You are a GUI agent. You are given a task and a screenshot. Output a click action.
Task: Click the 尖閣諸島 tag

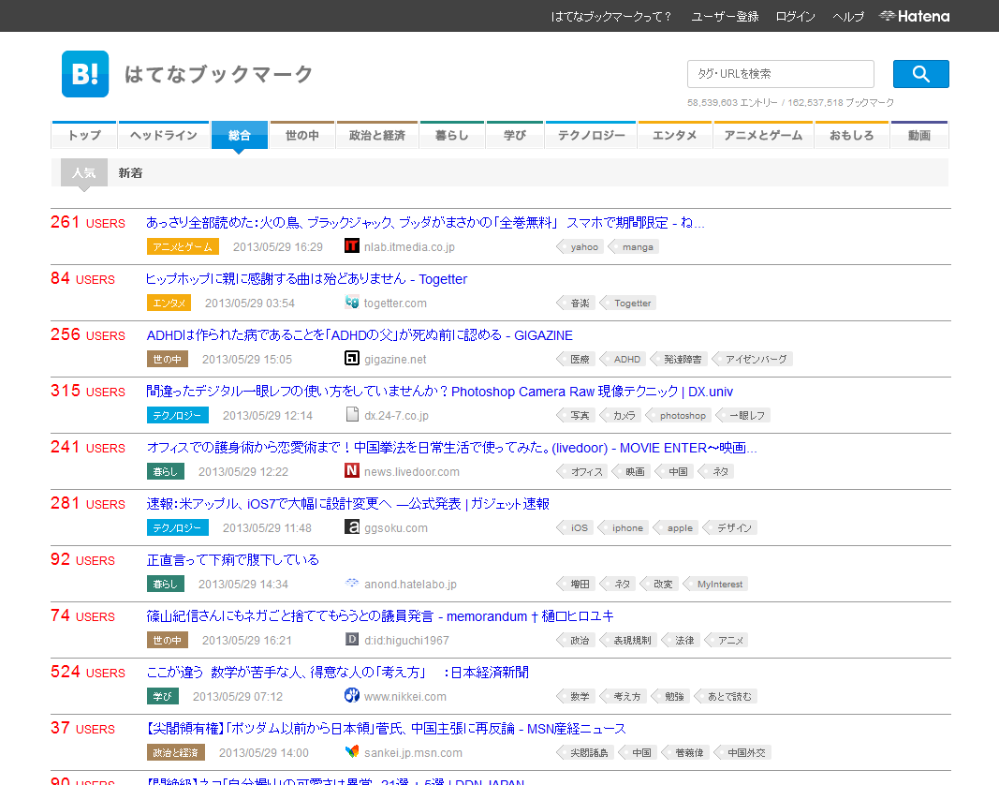pyautogui.click(x=585, y=752)
